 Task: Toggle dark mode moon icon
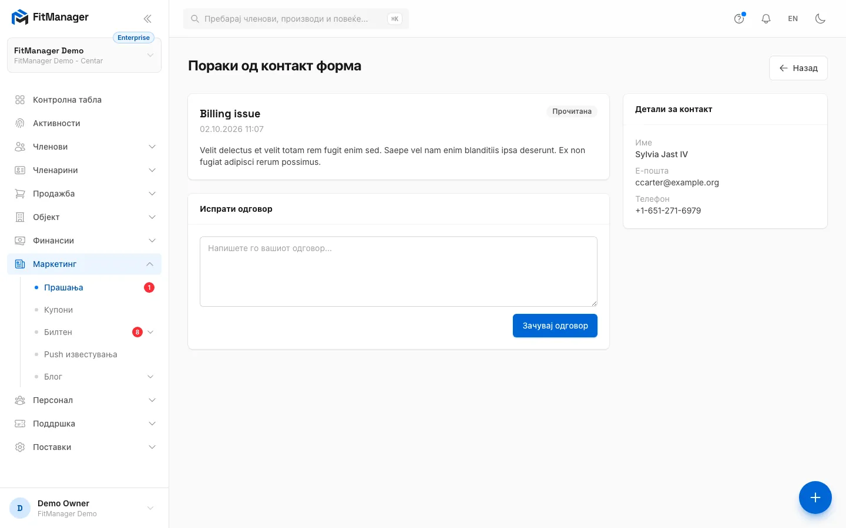[x=821, y=19]
